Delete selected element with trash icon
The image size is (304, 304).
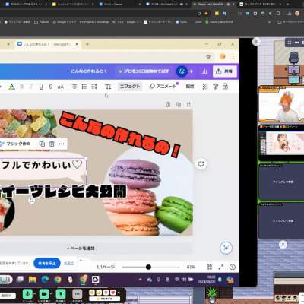tap(52, 144)
